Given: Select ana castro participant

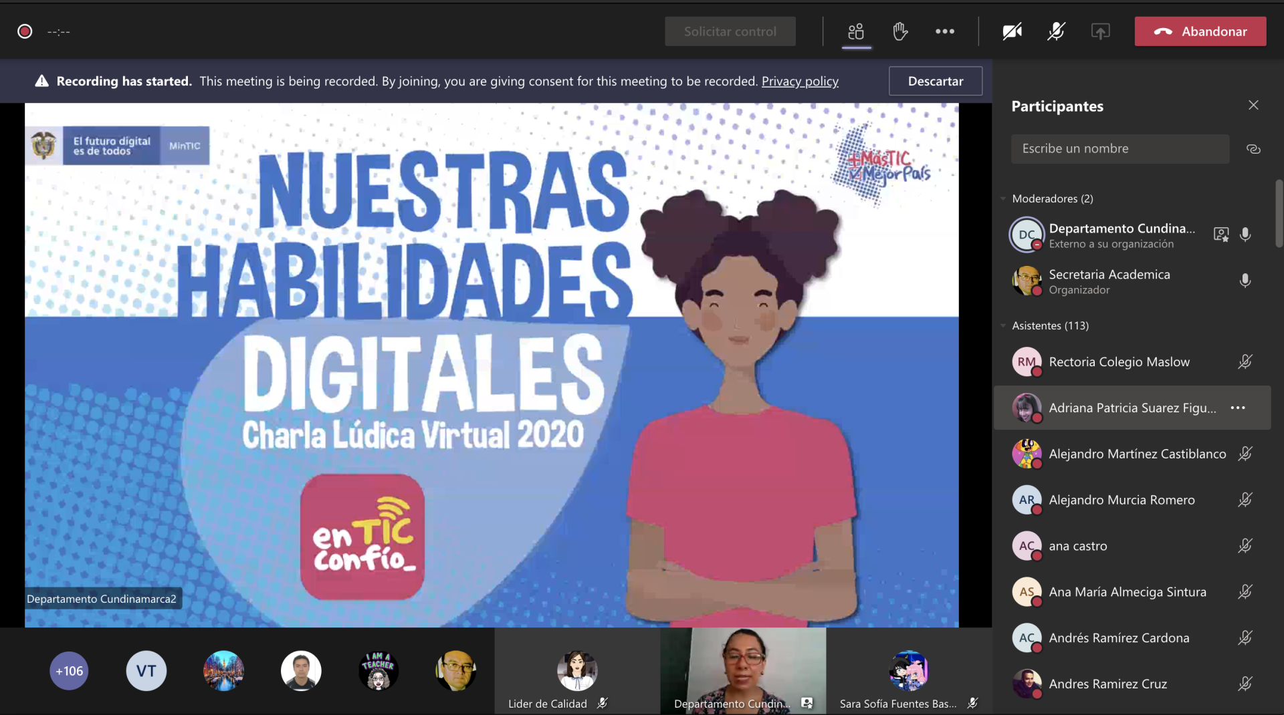Looking at the screenshot, I should [1132, 546].
